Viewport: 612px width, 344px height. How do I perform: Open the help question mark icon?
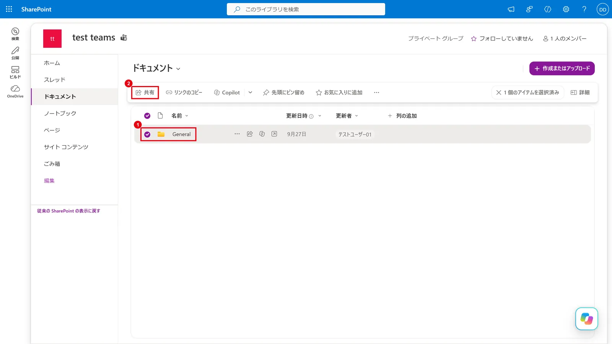584,9
